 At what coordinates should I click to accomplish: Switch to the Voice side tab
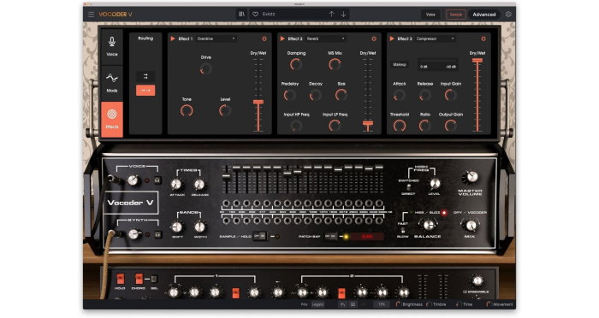(x=112, y=46)
